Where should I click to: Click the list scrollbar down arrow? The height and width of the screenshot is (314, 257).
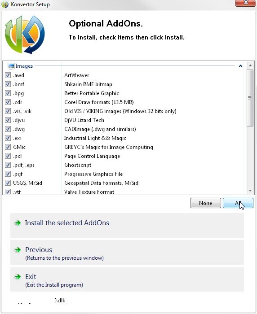(x=250, y=191)
